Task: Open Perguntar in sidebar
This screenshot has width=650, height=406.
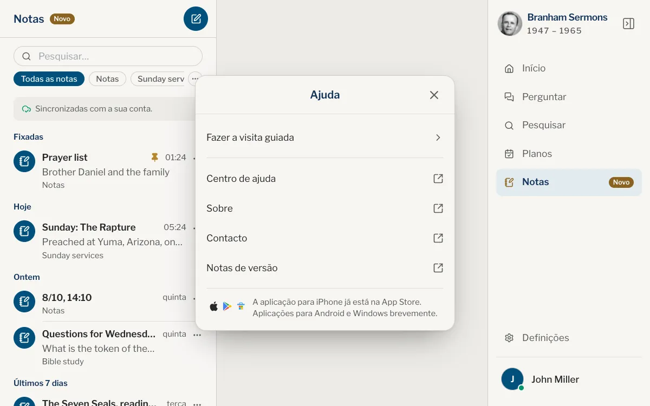Action: pos(569,97)
